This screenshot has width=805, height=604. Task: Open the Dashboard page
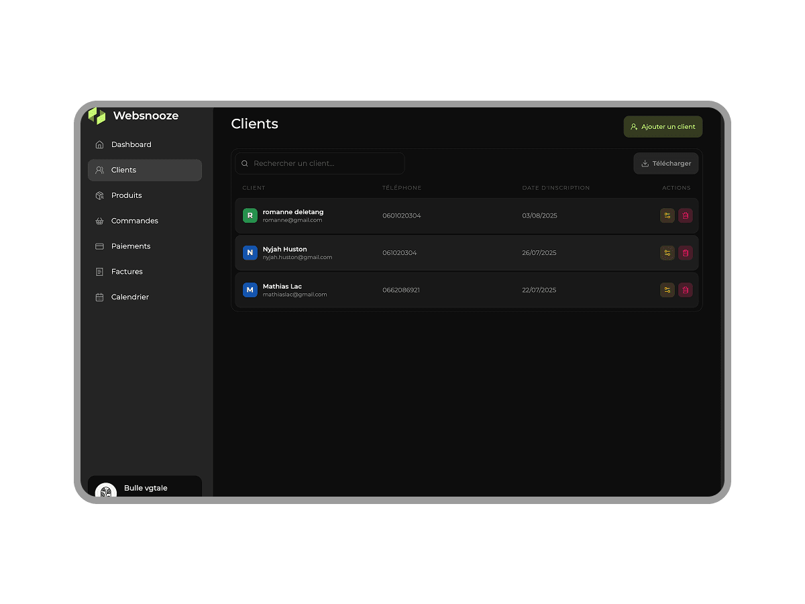pos(131,145)
